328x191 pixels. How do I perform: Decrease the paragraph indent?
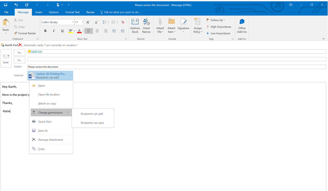114,31
